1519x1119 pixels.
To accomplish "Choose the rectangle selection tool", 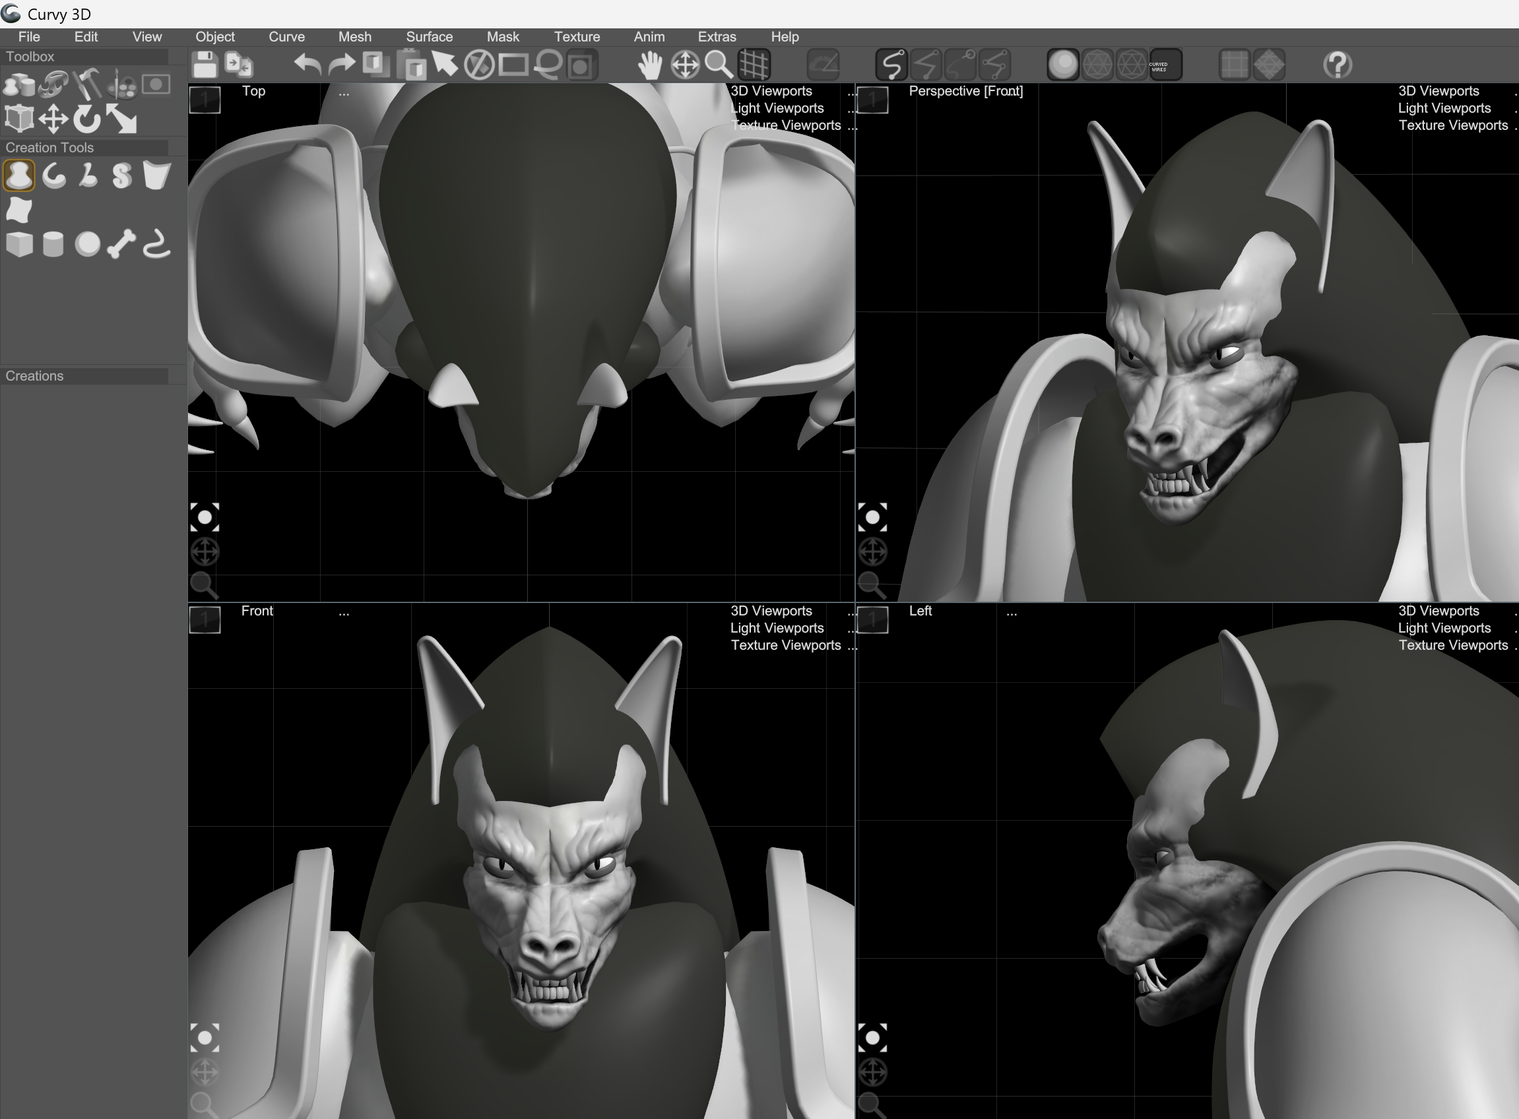I will [513, 65].
